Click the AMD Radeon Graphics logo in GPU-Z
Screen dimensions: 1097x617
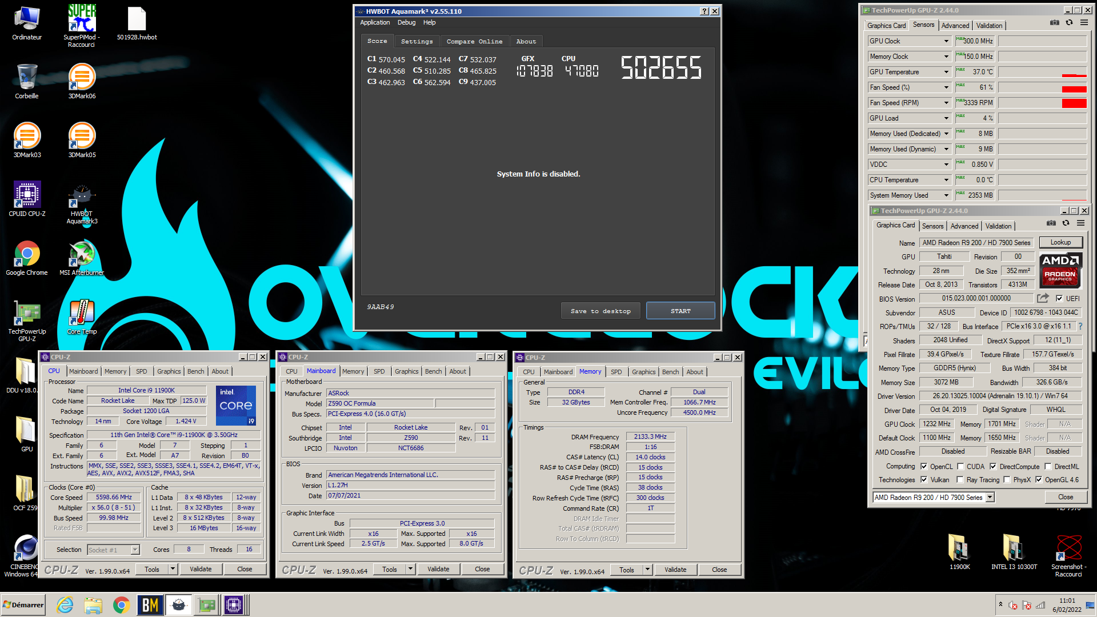pyautogui.click(x=1060, y=270)
